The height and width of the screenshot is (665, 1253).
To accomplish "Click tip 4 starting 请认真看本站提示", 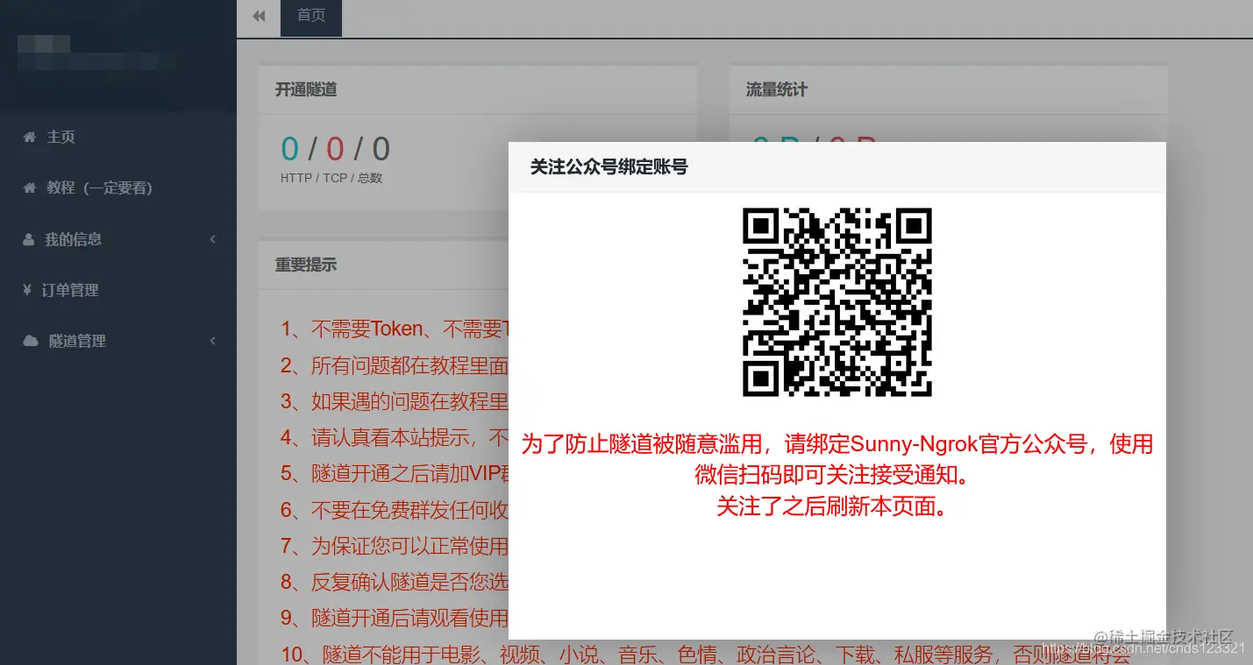I will coord(395,437).
